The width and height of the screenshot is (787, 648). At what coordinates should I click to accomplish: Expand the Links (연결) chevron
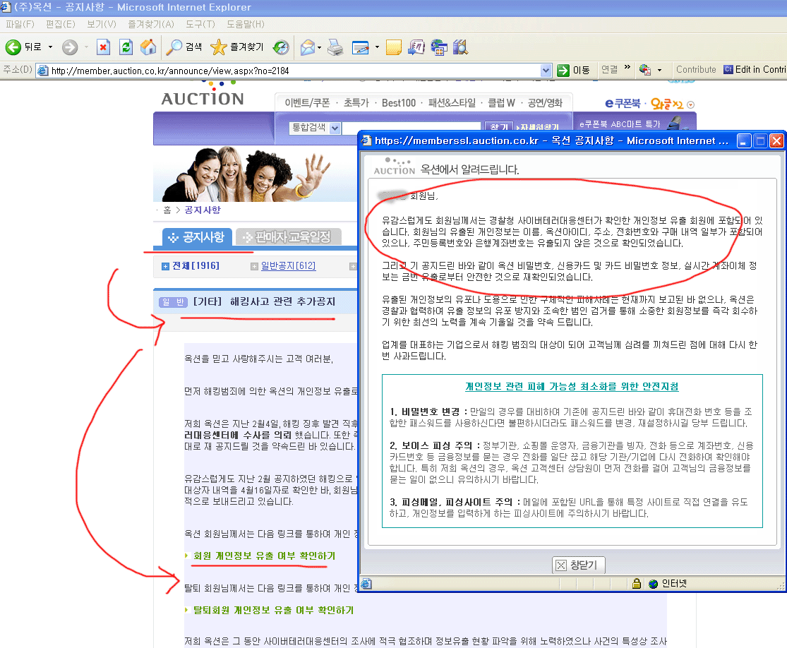[627, 67]
